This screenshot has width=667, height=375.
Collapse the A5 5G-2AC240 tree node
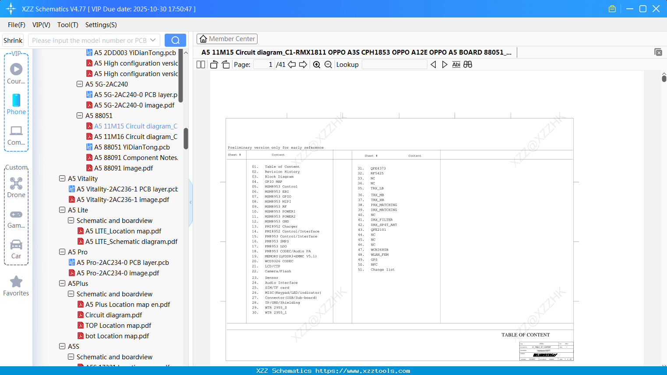coord(80,84)
